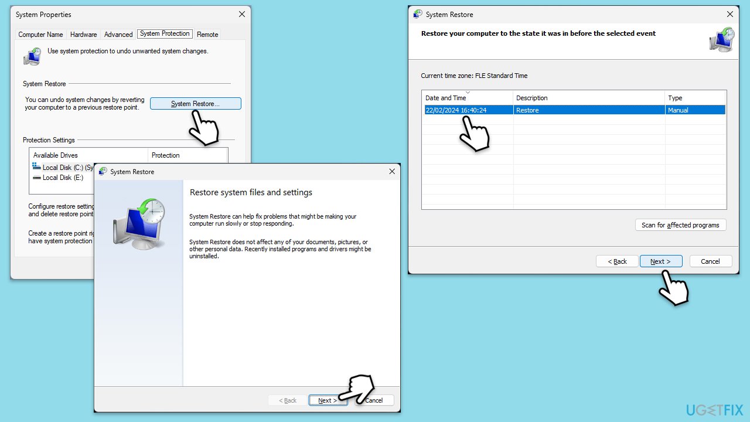The image size is (750, 422).
Task: Click the system protection shield icon in System Properties
Action: click(32, 56)
